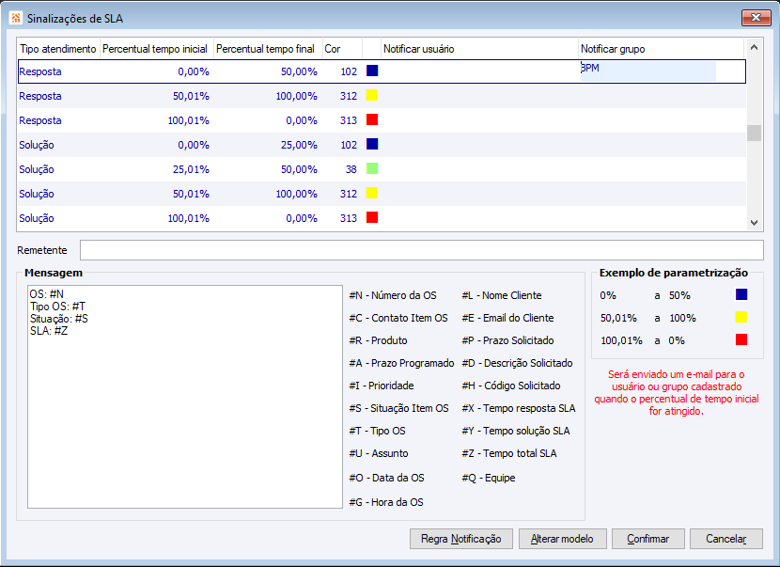This screenshot has width=780, height=567.
Task: Select red swatch in Solução 100,01% row
Action: 372,217
